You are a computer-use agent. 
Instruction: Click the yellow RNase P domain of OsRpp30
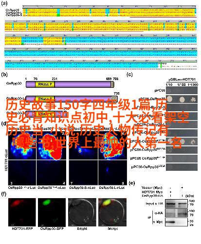45,84
